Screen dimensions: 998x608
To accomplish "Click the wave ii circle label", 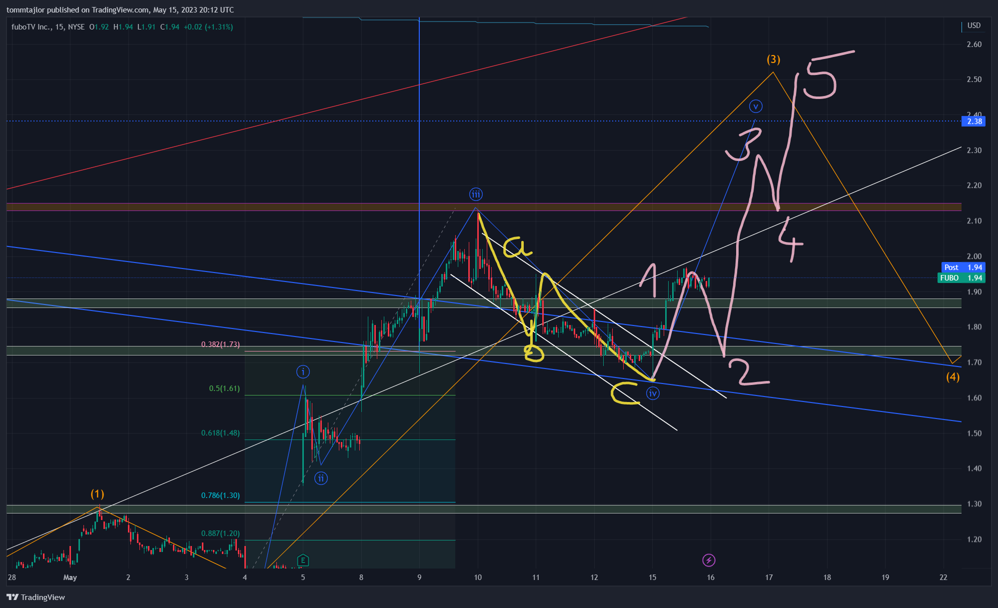I will (321, 478).
